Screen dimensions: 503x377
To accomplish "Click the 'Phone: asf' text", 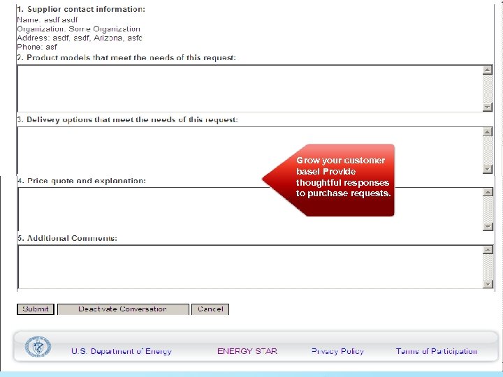I will click(x=37, y=47).
